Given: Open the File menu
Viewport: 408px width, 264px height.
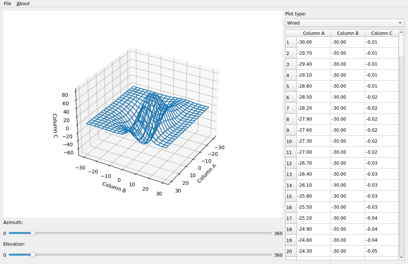Looking at the screenshot, I should click(x=7, y=3).
